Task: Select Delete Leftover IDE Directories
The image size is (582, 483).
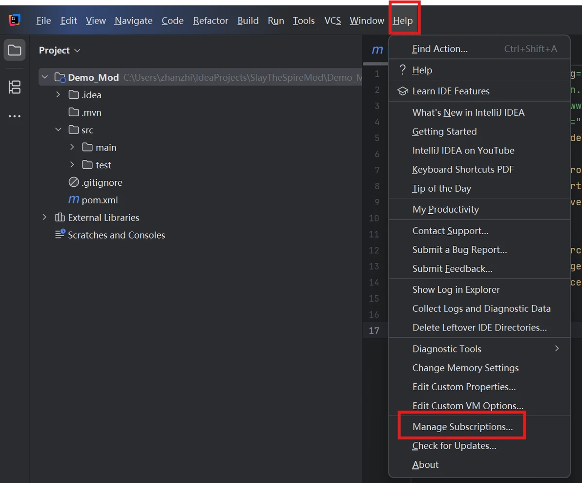Action: point(479,328)
